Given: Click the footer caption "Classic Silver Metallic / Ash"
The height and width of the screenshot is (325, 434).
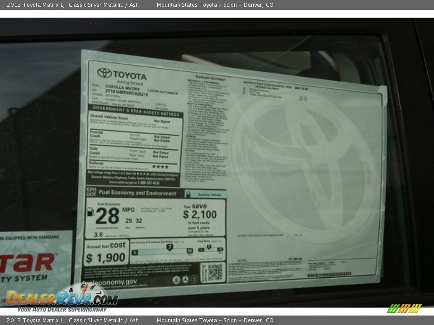Looking at the screenshot, I should click(104, 320).
